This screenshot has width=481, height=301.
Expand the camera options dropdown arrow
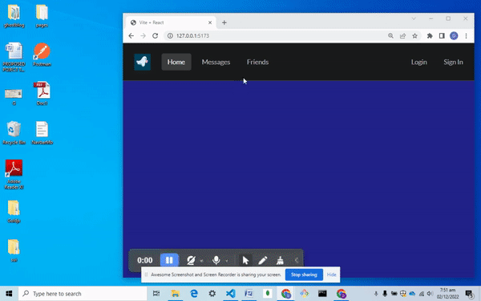pyautogui.click(x=201, y=261)
